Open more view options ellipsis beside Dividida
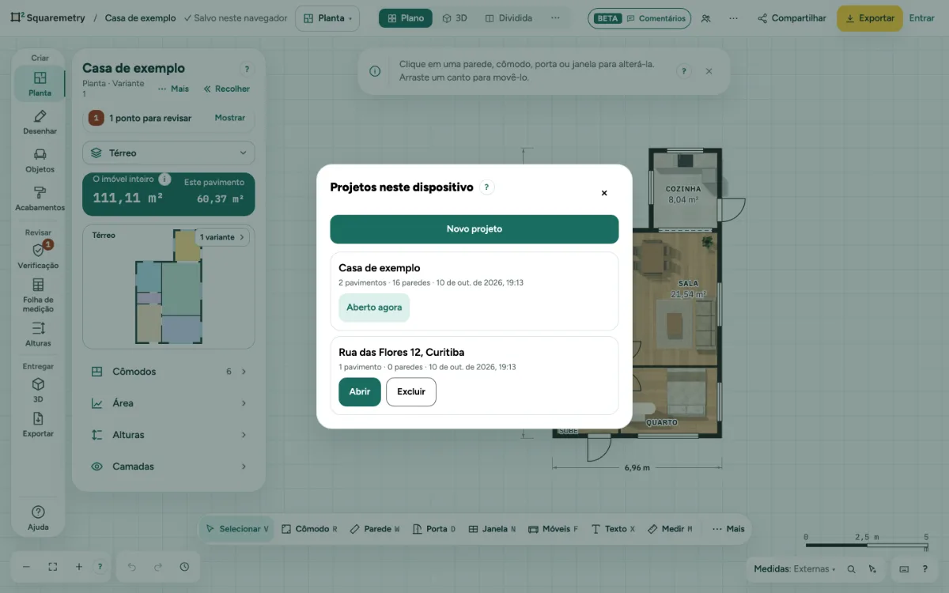 click(x=555, y=18)
